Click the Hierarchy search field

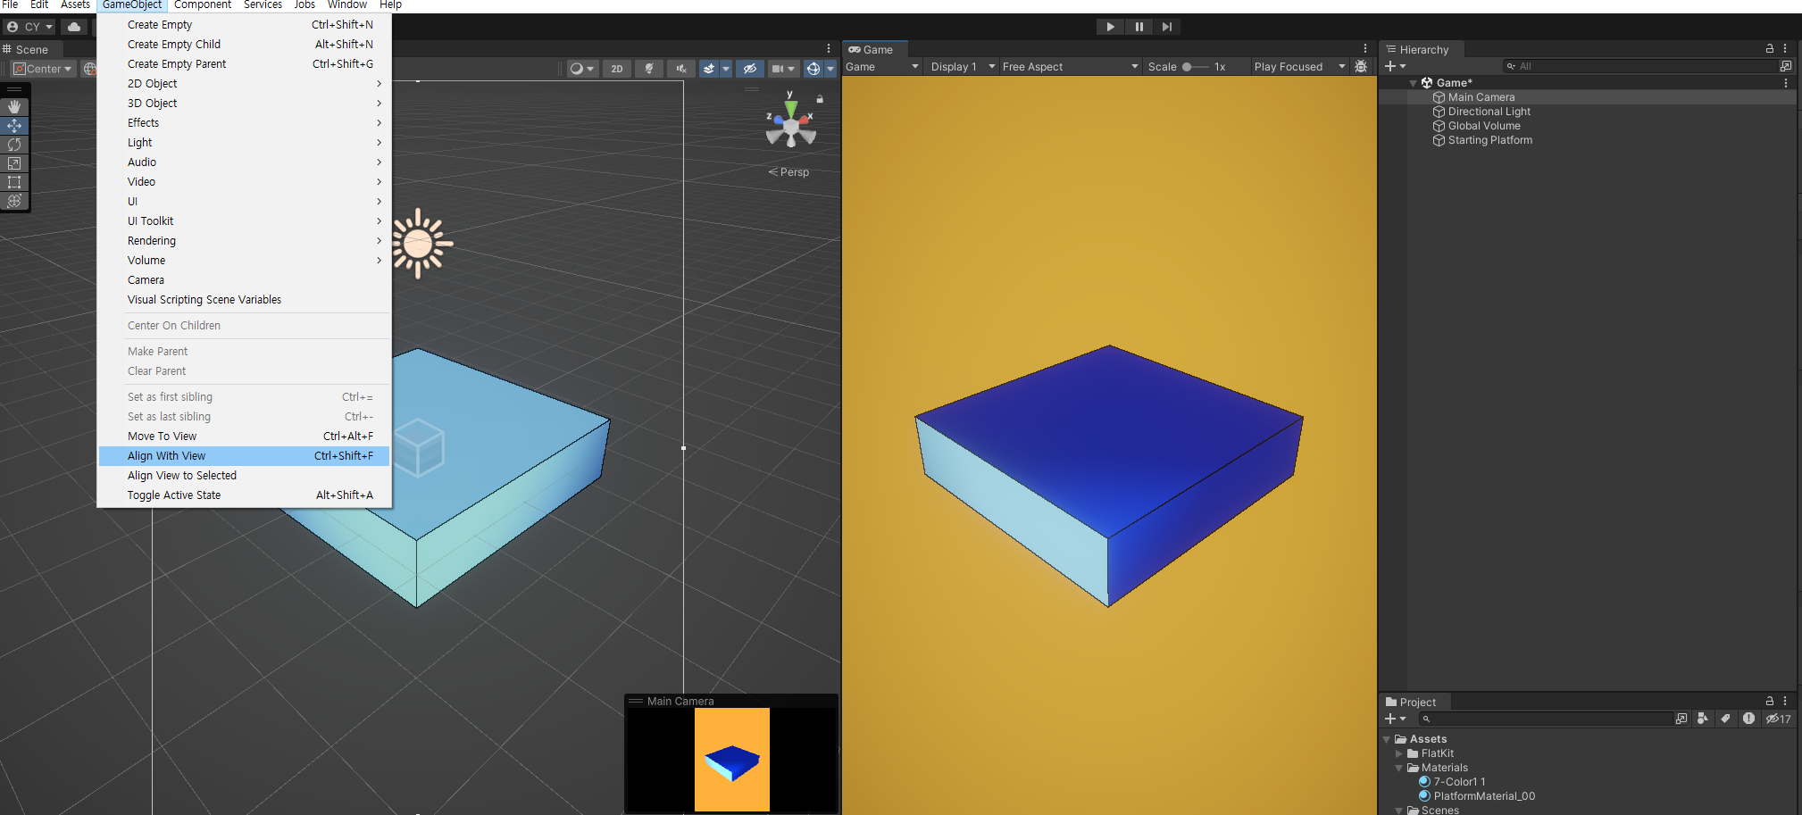1639,66
